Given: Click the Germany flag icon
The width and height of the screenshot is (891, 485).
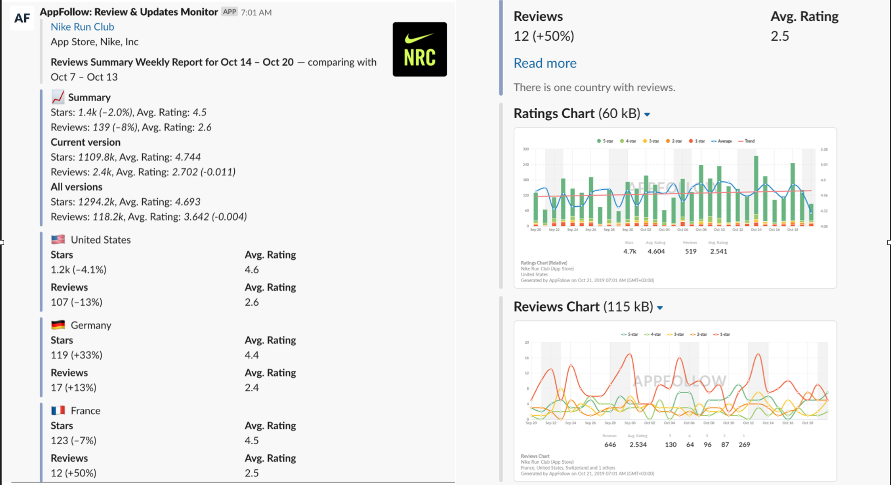Looking at the screenshot, I should click(58, 325).
